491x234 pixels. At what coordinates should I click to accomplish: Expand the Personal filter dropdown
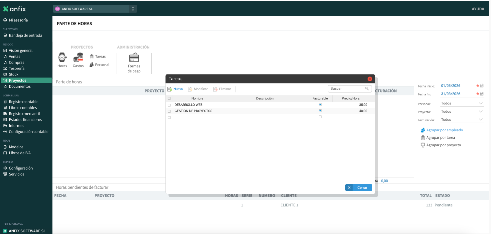click(480, 104)
